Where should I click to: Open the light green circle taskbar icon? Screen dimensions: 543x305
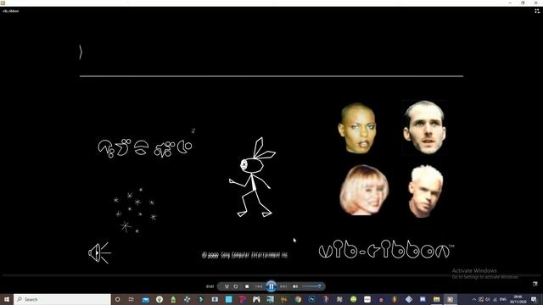353,299
